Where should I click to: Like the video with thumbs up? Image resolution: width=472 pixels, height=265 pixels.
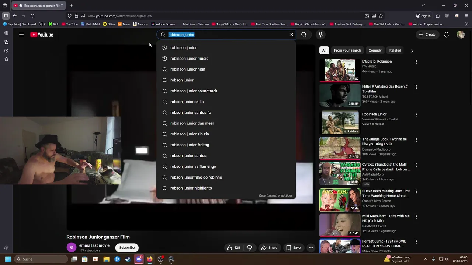[233, 248]
